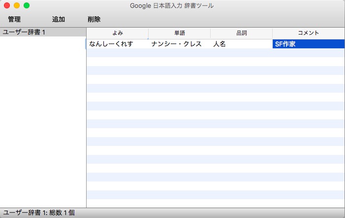Image resolution: width=345 pixels, height=218 pixels.
Task: Select the ナンシー・クレス word cell
Action: [180, 44]
